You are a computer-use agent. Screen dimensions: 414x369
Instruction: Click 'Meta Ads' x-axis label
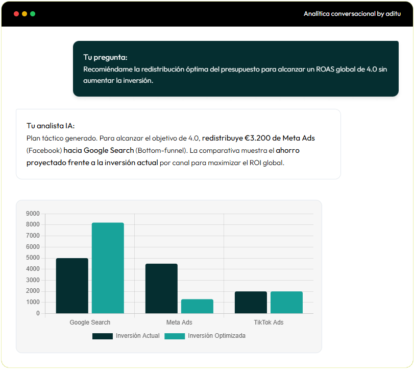[179, 322]
